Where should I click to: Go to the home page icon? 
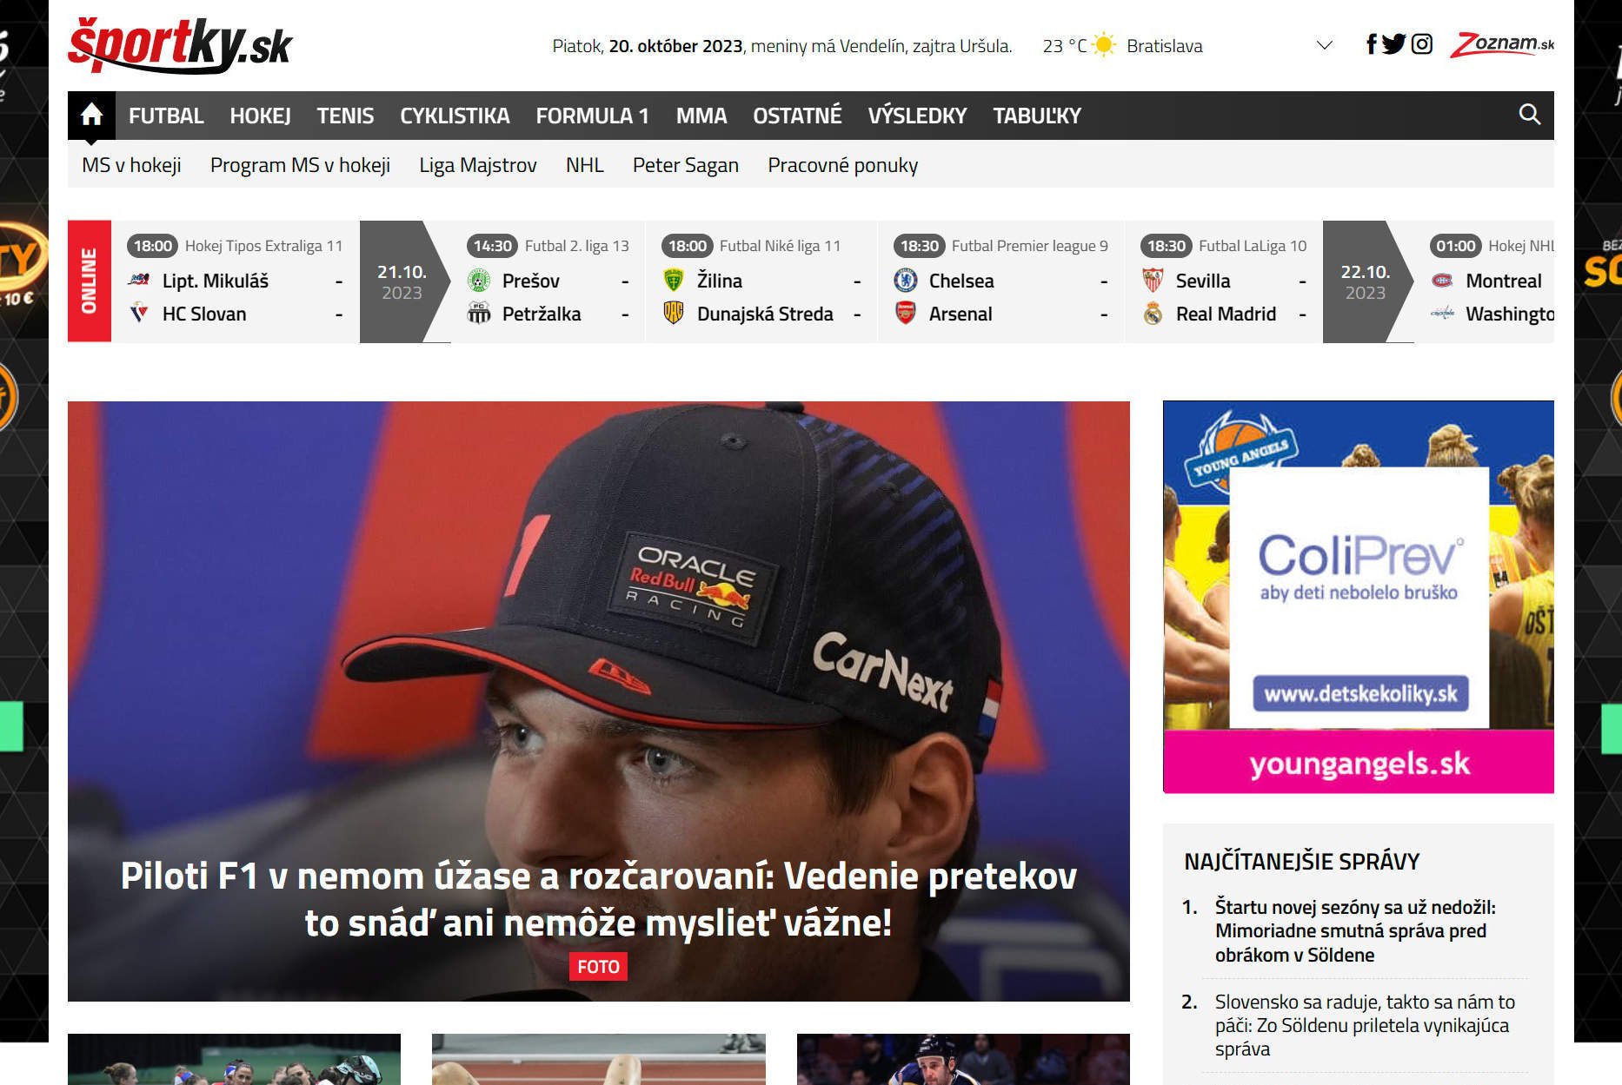(x=91, y=116)
